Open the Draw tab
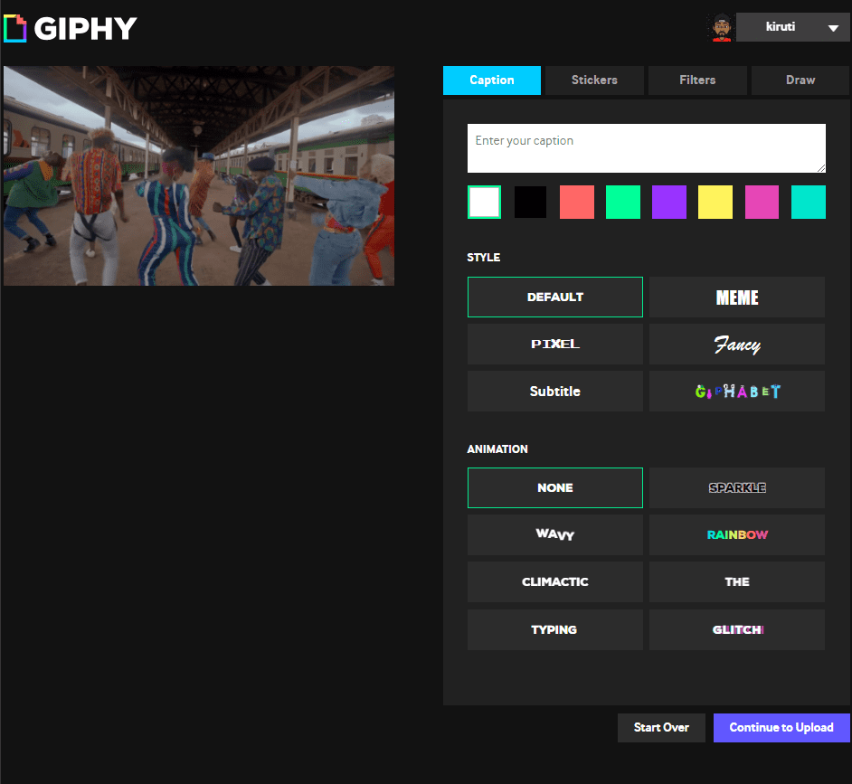Image resolution: width=852 pixels, height=784 pixels. click(800, 80)
